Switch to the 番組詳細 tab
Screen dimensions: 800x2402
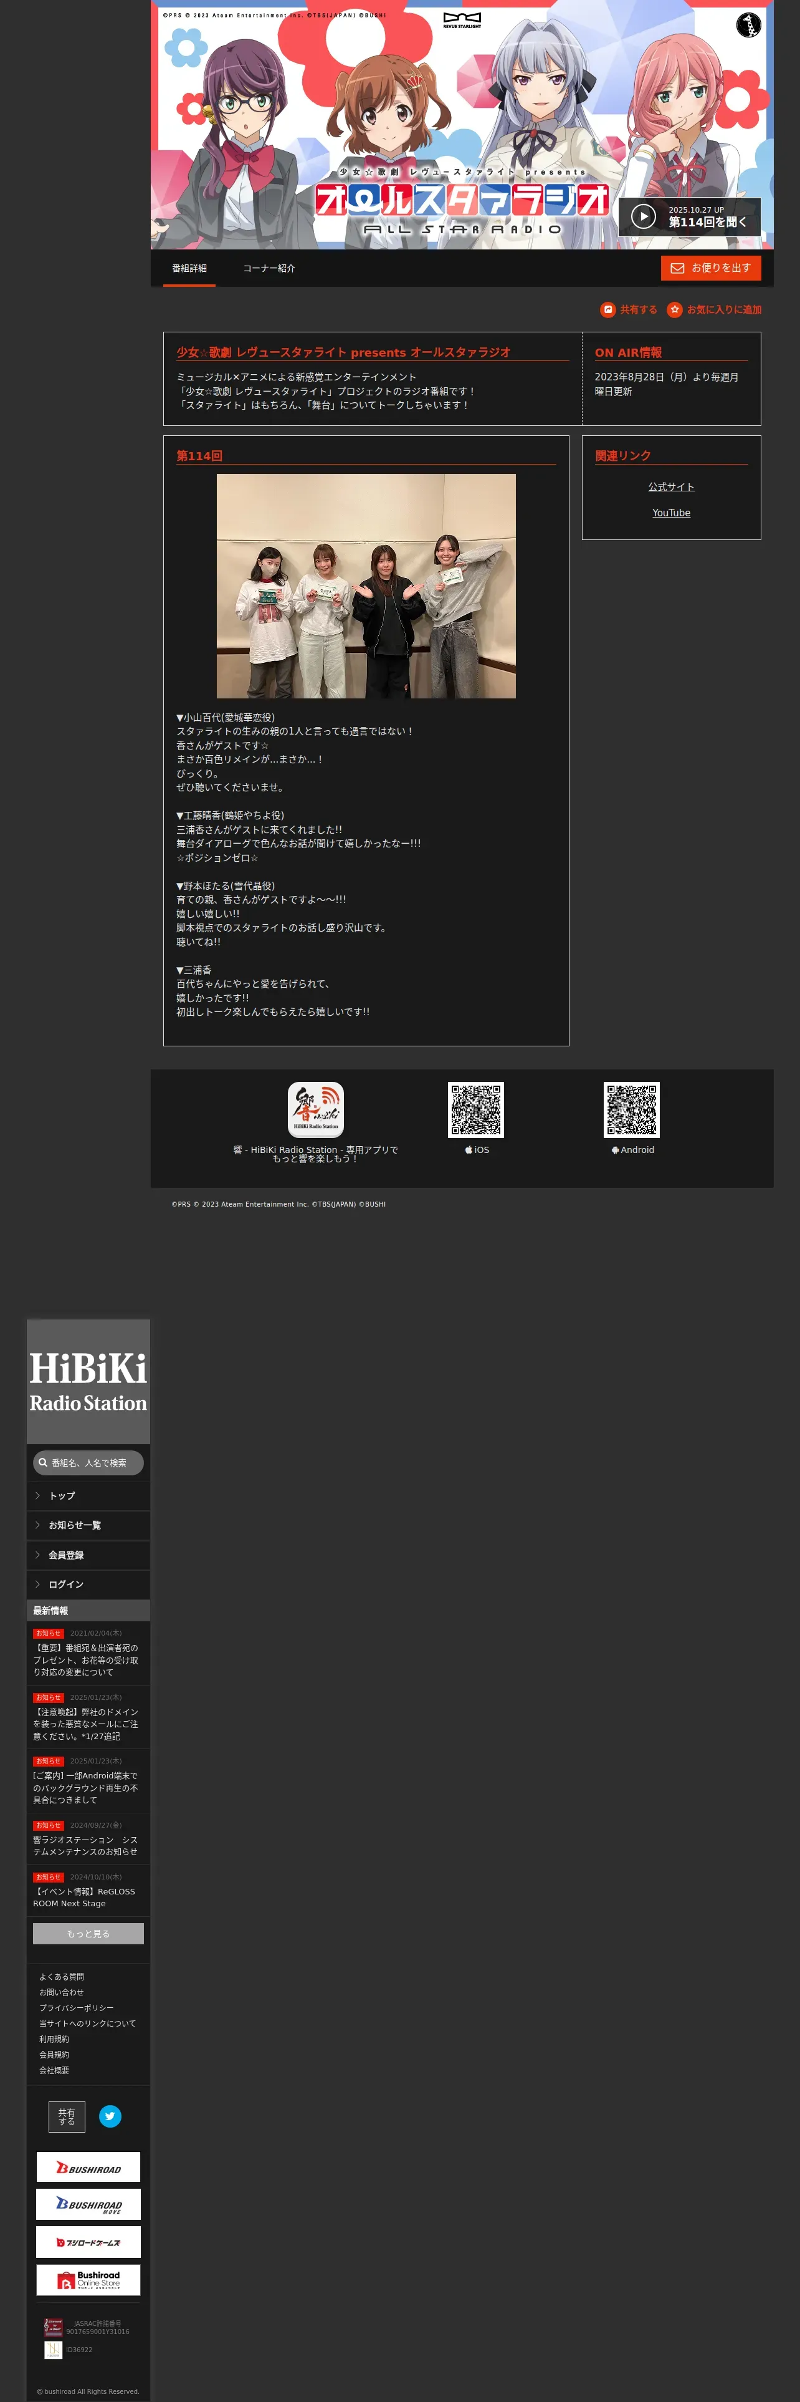tap(189, 269)
